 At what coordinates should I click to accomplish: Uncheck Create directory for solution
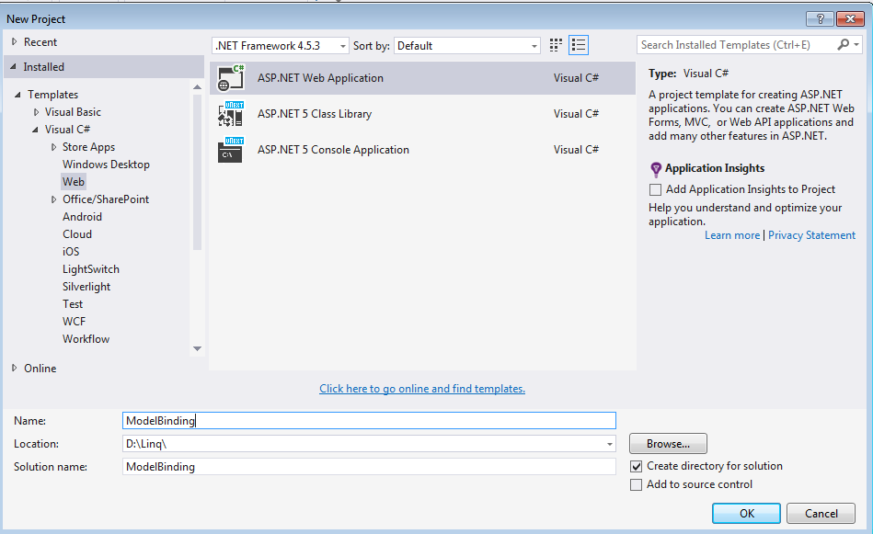click(636, 466)
